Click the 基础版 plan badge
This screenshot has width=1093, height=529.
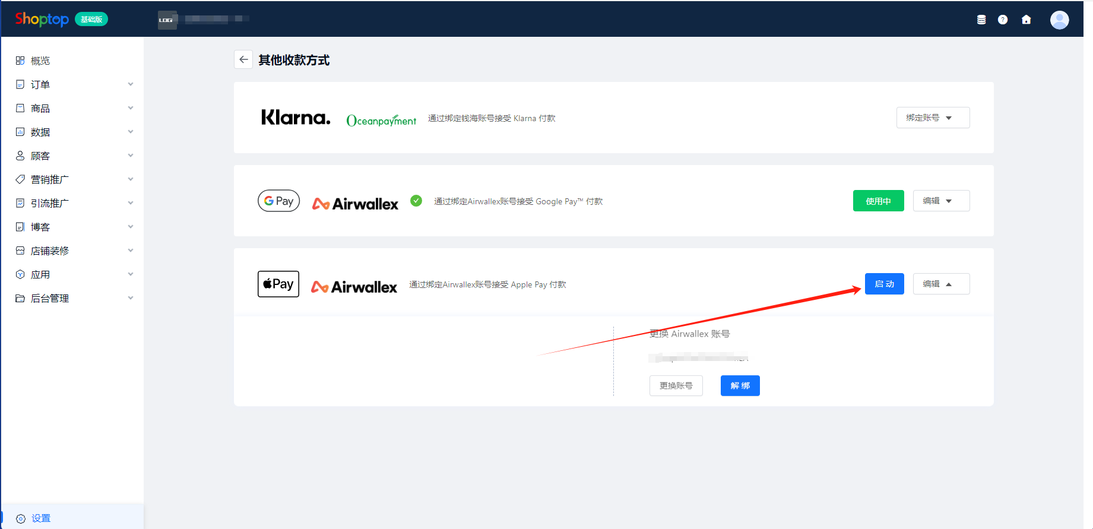point(91,19)
